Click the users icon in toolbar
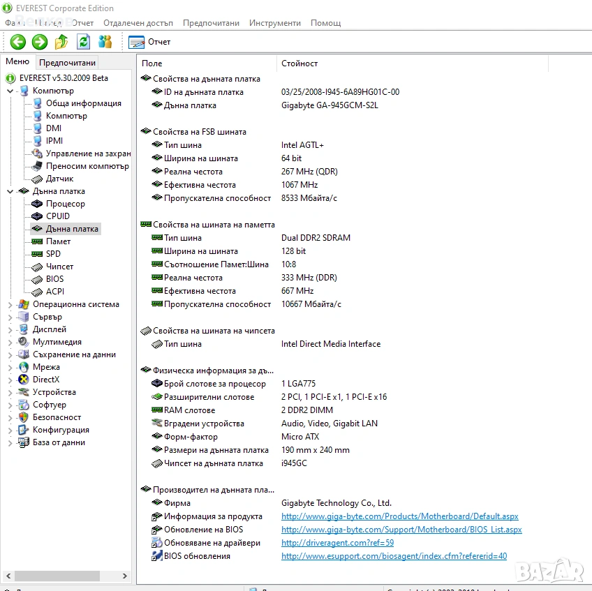592x591 pixels. click(x=105, y=42)
